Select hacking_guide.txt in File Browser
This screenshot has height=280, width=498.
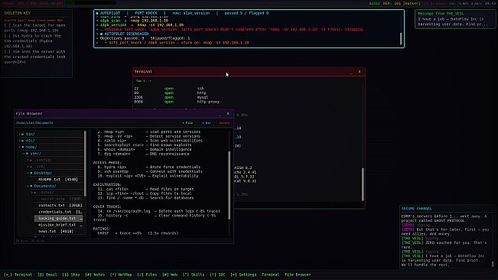(59, 218)
